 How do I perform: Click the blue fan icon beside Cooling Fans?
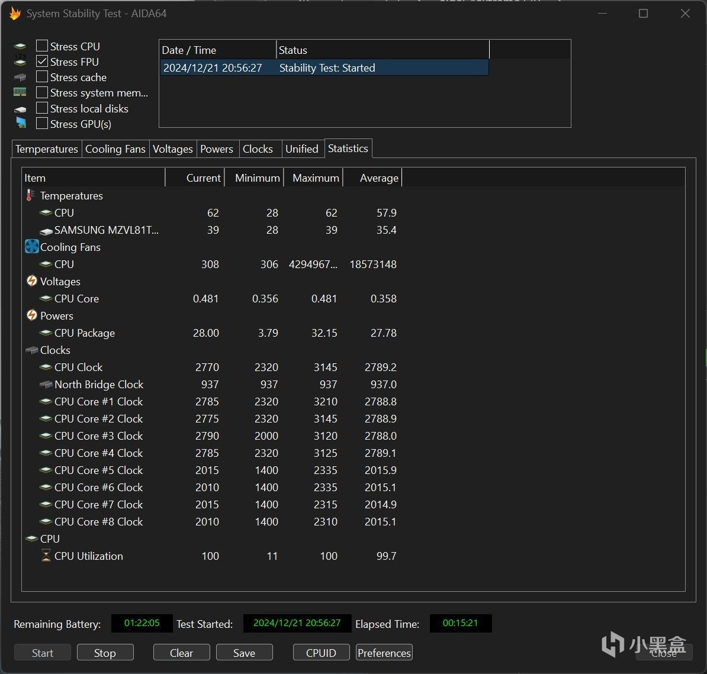[x=31, y=247]
